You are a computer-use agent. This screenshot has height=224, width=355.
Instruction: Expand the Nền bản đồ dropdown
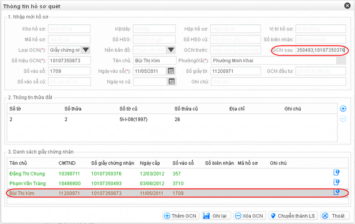[171, 50]
